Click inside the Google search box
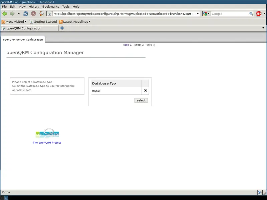The height and width of the screenshot is (200, 267). (x=230, y=14)
